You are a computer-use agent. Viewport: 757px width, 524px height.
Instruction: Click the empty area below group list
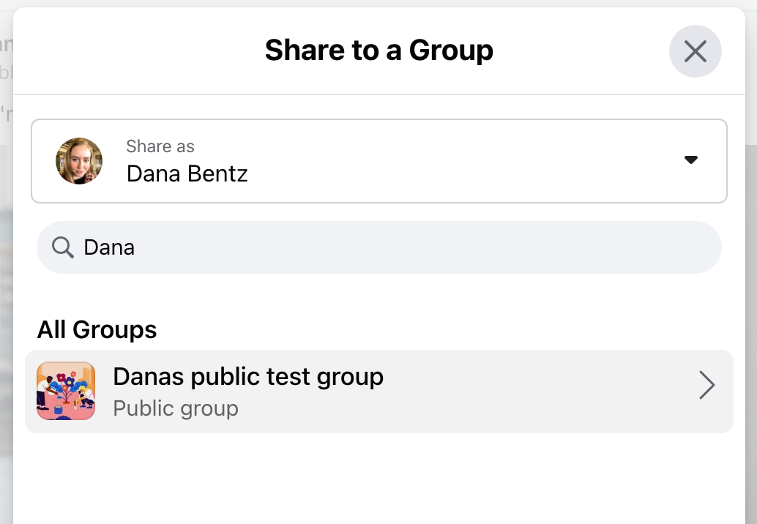tap(378, 479)
